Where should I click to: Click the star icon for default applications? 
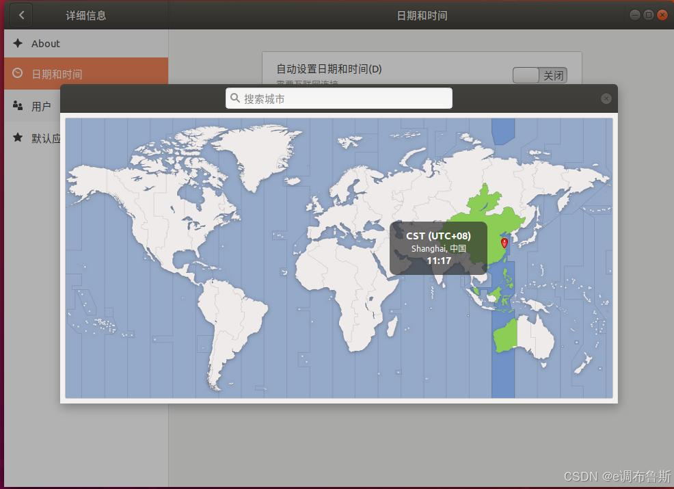(18, 137)
